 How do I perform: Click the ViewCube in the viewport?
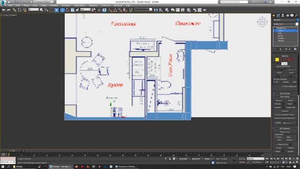262,22
